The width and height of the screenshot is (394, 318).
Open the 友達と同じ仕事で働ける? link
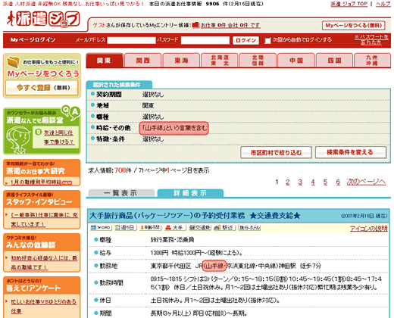pos(58,137)
